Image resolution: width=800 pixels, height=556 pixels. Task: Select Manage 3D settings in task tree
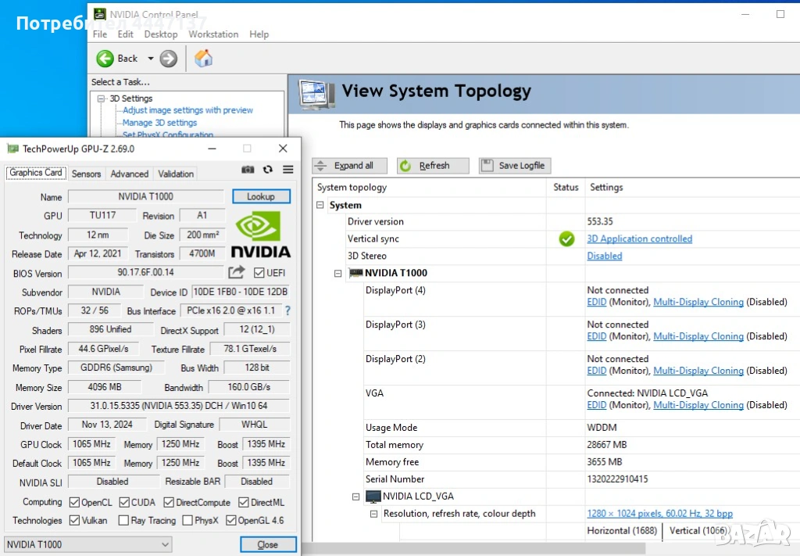click(x=159, y=123)
